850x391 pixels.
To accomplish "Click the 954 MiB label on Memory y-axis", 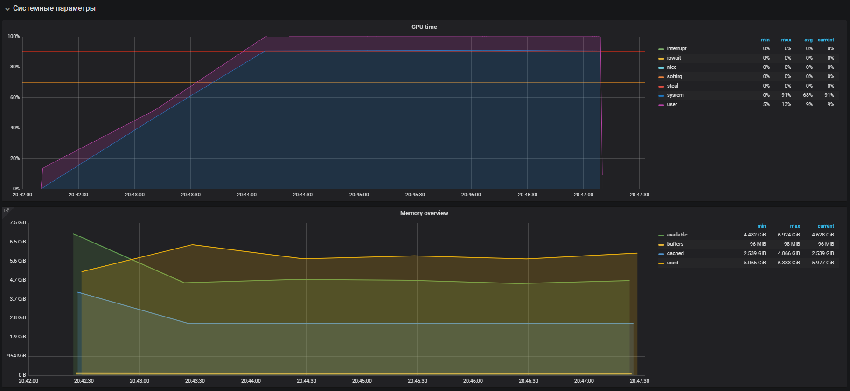I will click(17, 356).
